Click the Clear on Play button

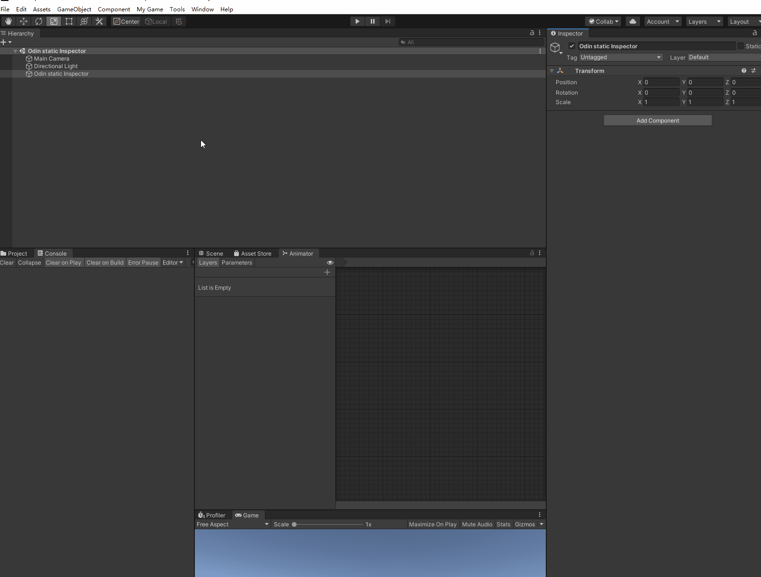tap(63, 263)
